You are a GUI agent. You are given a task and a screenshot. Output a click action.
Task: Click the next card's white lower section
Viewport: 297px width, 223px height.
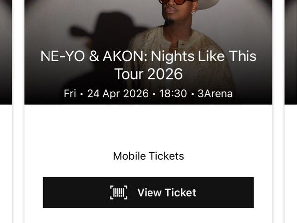click(291, 164)
